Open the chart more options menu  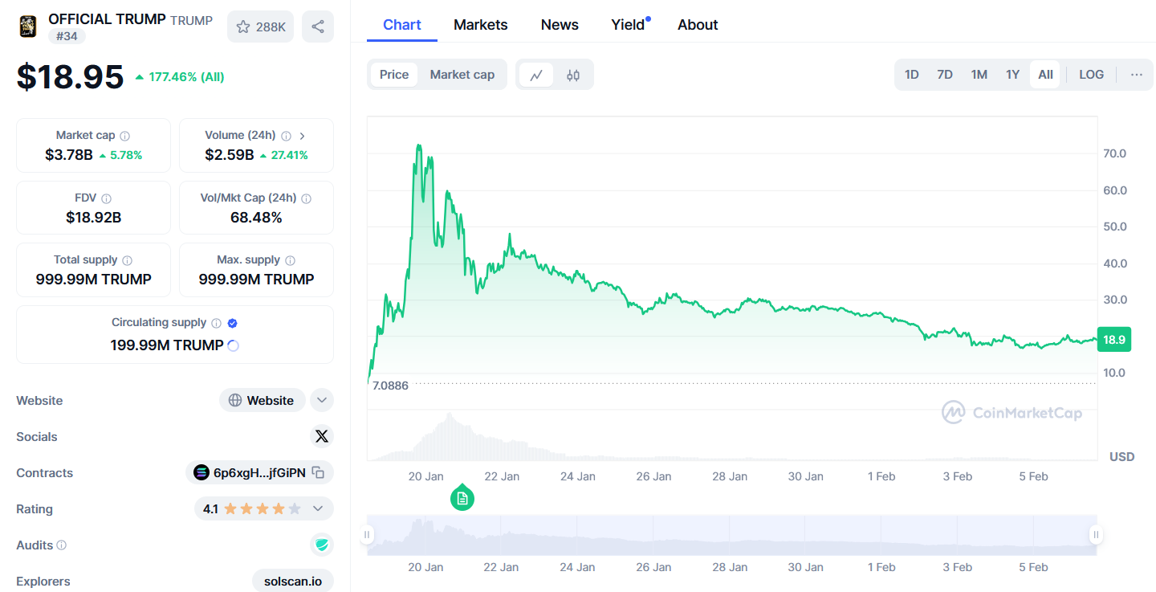tap(1137, 75)
